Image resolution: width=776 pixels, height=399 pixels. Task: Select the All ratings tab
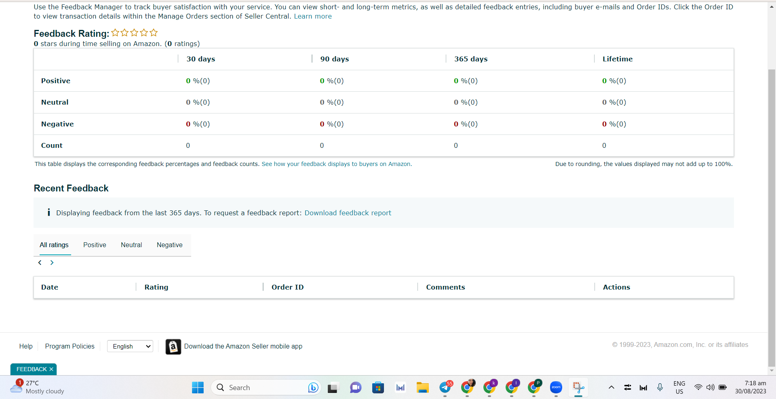[x=54, y=245]
